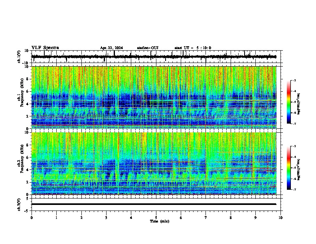The image size is (316, 244).
Task: Click the time axis tick label '1'
Action: (x=56, y=218)
